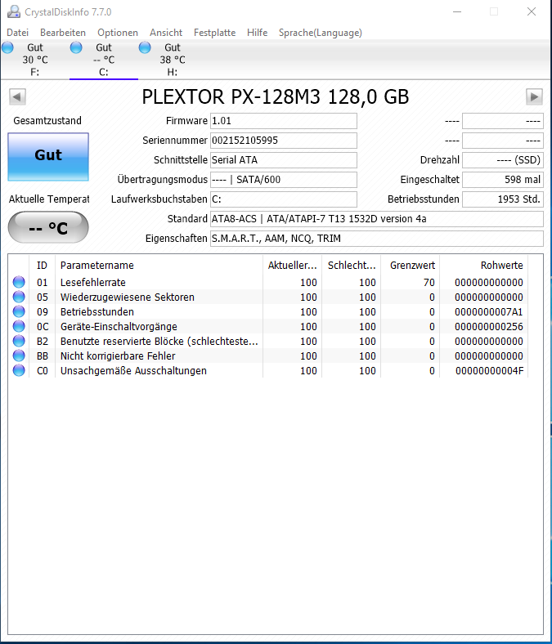Click the Eingeschaltet field 598 mal
Screen dimensions: 552x644
point(503,180)
